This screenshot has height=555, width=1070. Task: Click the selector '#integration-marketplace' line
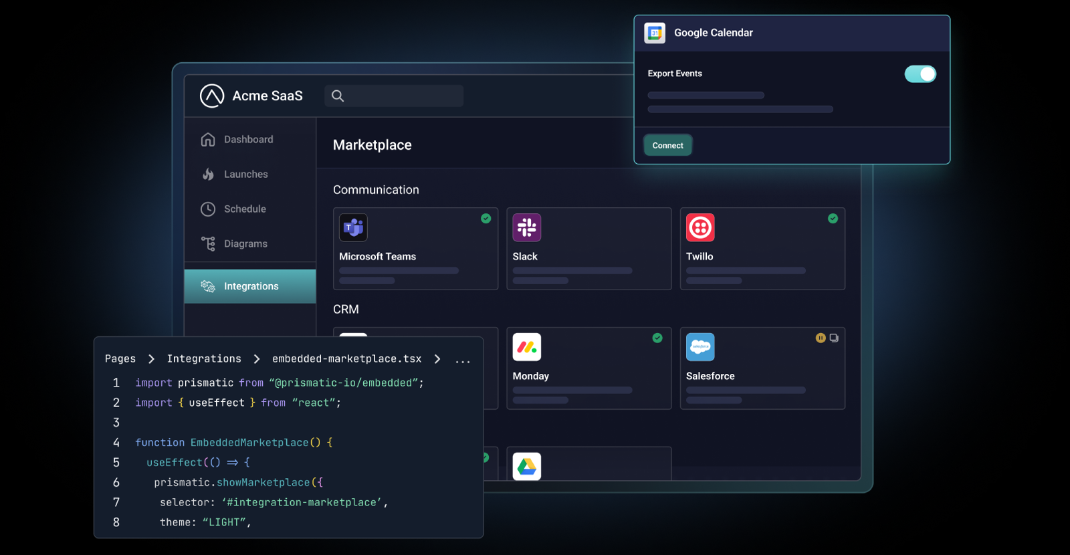click(x=274, y=502)
